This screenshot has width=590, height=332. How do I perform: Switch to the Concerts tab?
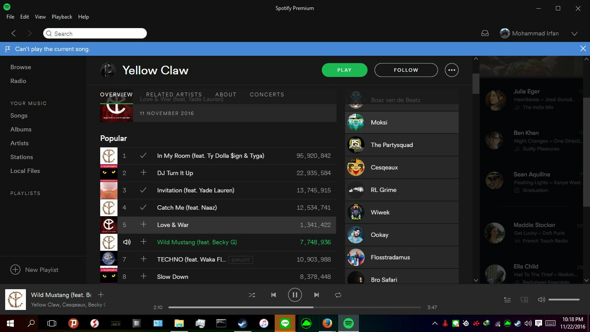(267, 94)
